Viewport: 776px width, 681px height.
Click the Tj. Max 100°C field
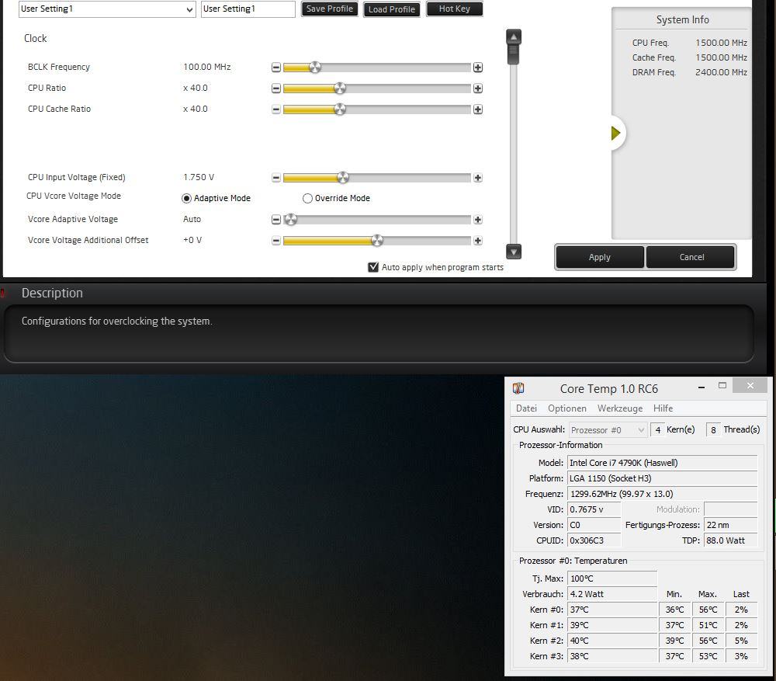pos(612,579)
